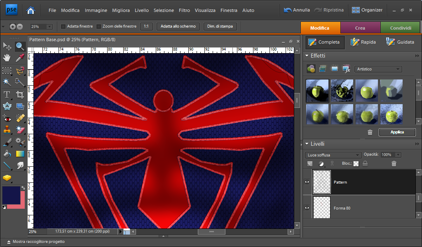Select the Clone Stamp tool
Viewport: 422px width, 247px height.
click(x=7, y=130)
